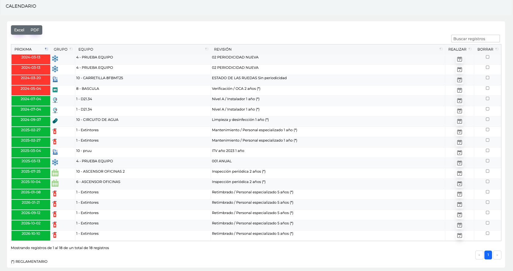Viewport: 513px width, 271px height.
Task: Click date cell 2024-05-04
Action: point(31,91)
